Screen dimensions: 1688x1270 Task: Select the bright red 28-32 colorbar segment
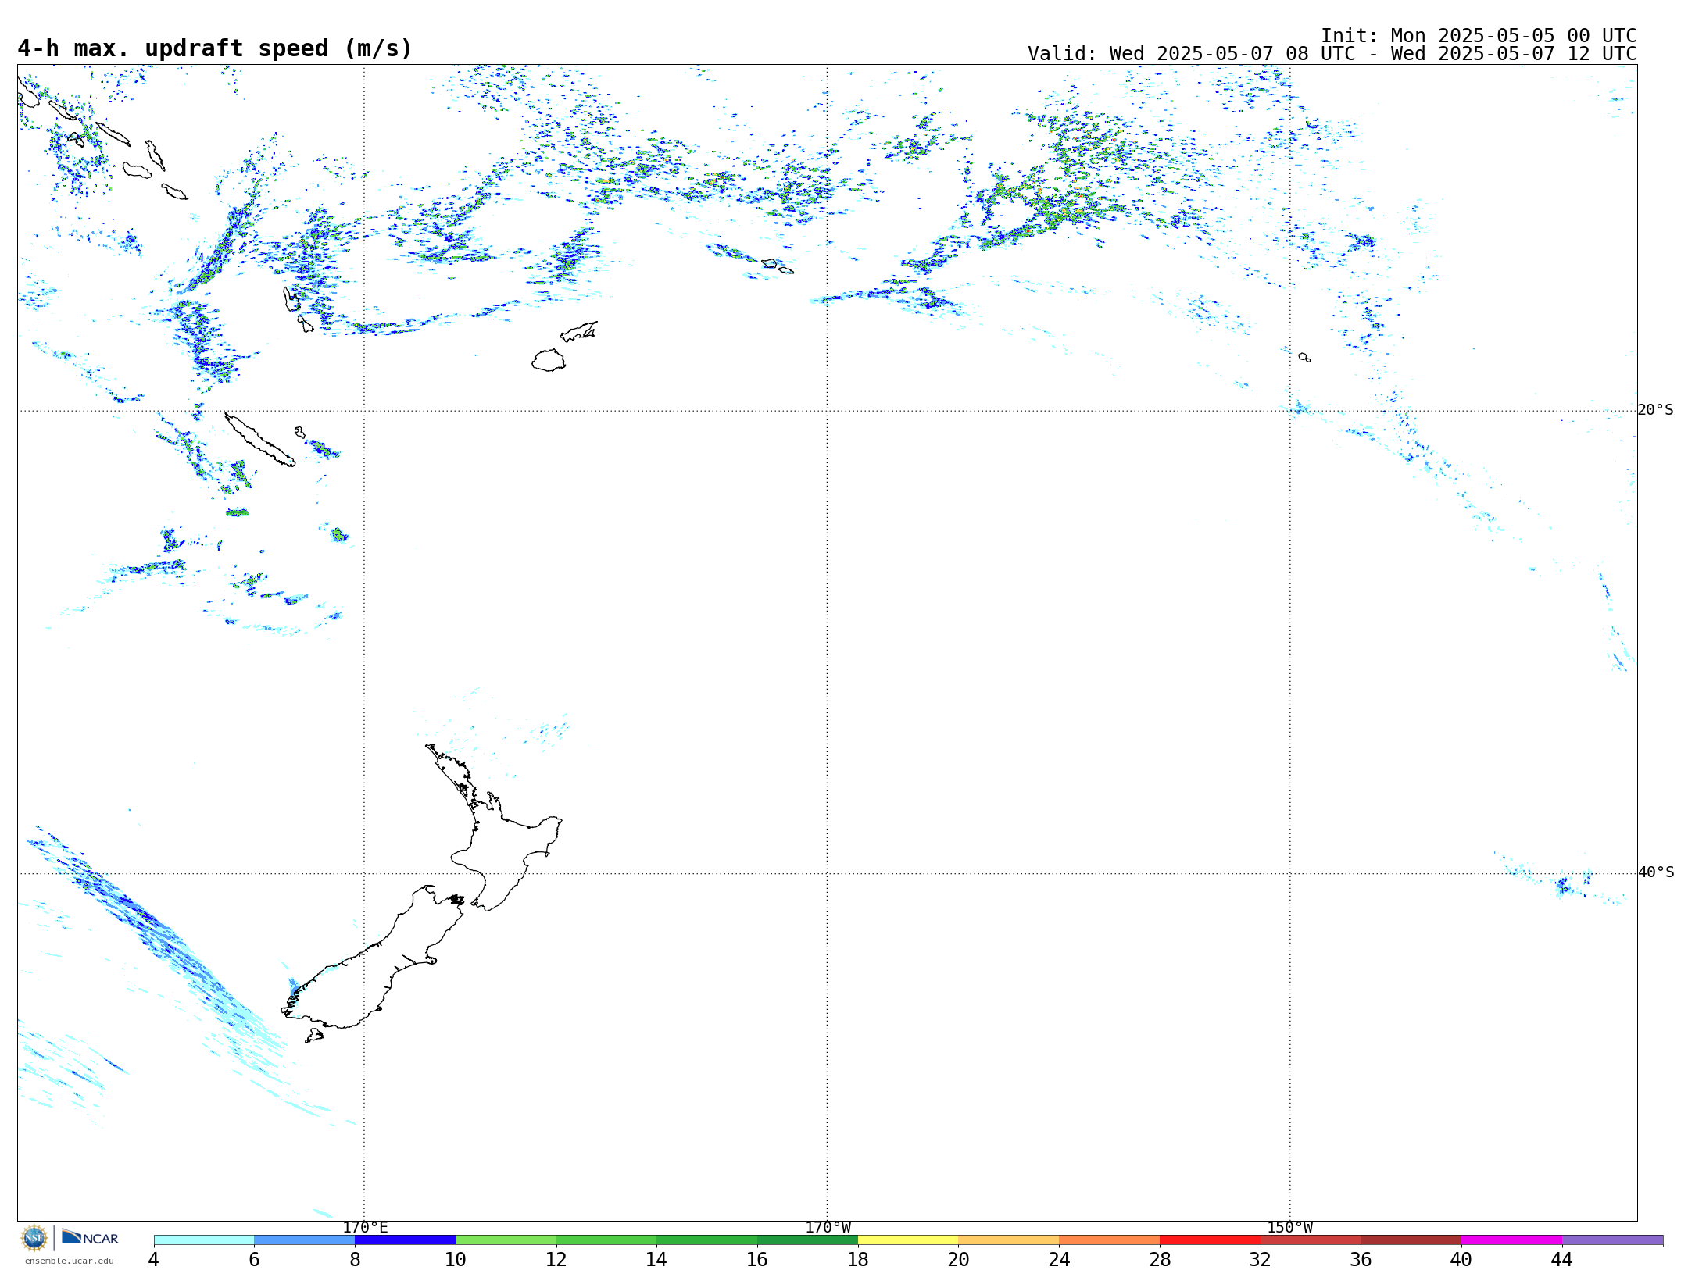1210,1240
